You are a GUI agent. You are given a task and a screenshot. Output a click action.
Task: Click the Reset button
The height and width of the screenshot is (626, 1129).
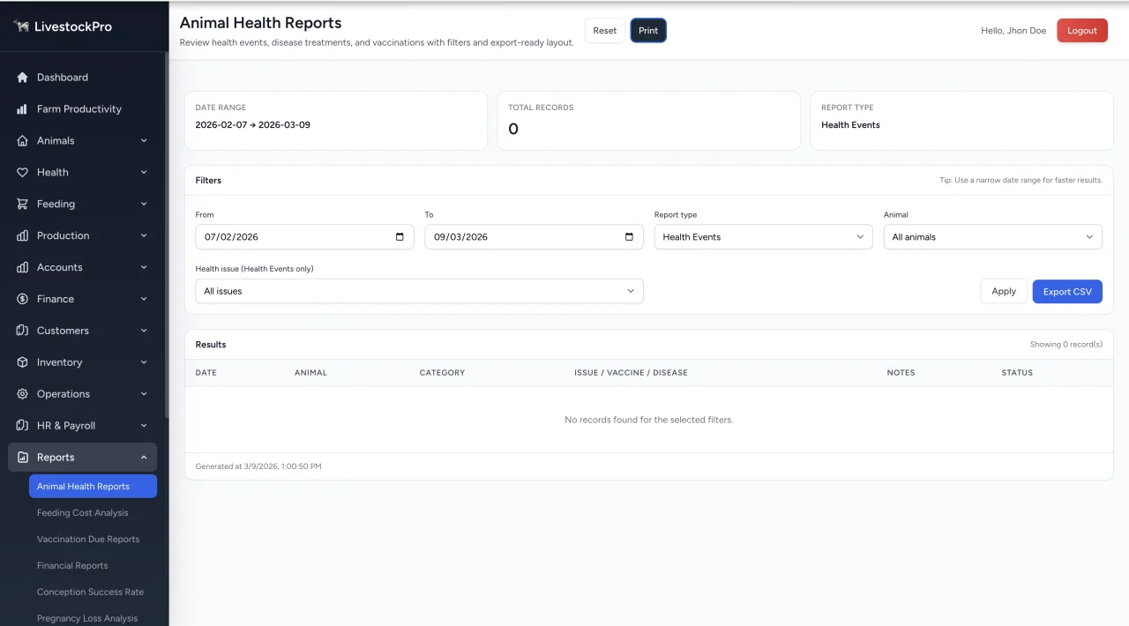(x=605, y=31)
